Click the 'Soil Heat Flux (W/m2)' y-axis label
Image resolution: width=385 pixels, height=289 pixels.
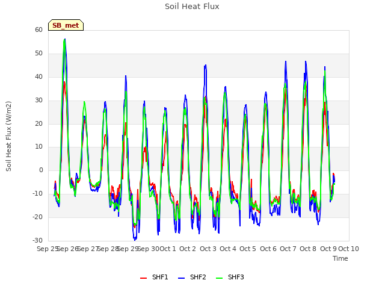click(8, 136)
